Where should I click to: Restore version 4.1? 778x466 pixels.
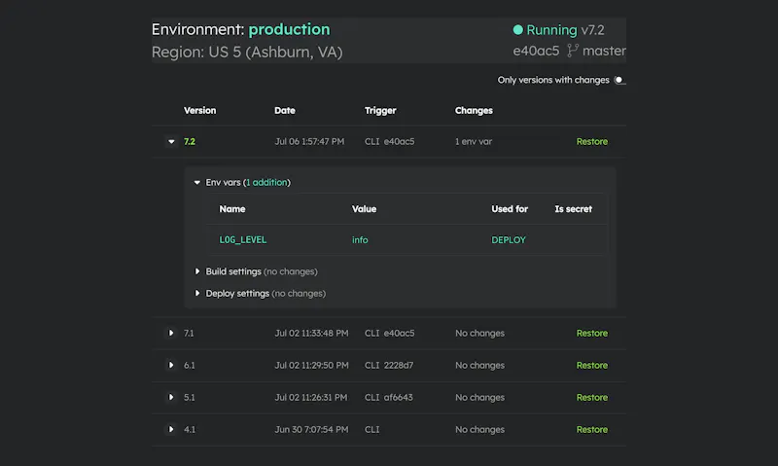click(592, 429)
